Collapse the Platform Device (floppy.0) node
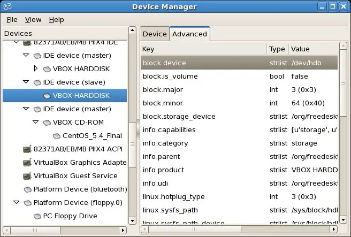Screen dimensions: 351x237 coord(16,203)
